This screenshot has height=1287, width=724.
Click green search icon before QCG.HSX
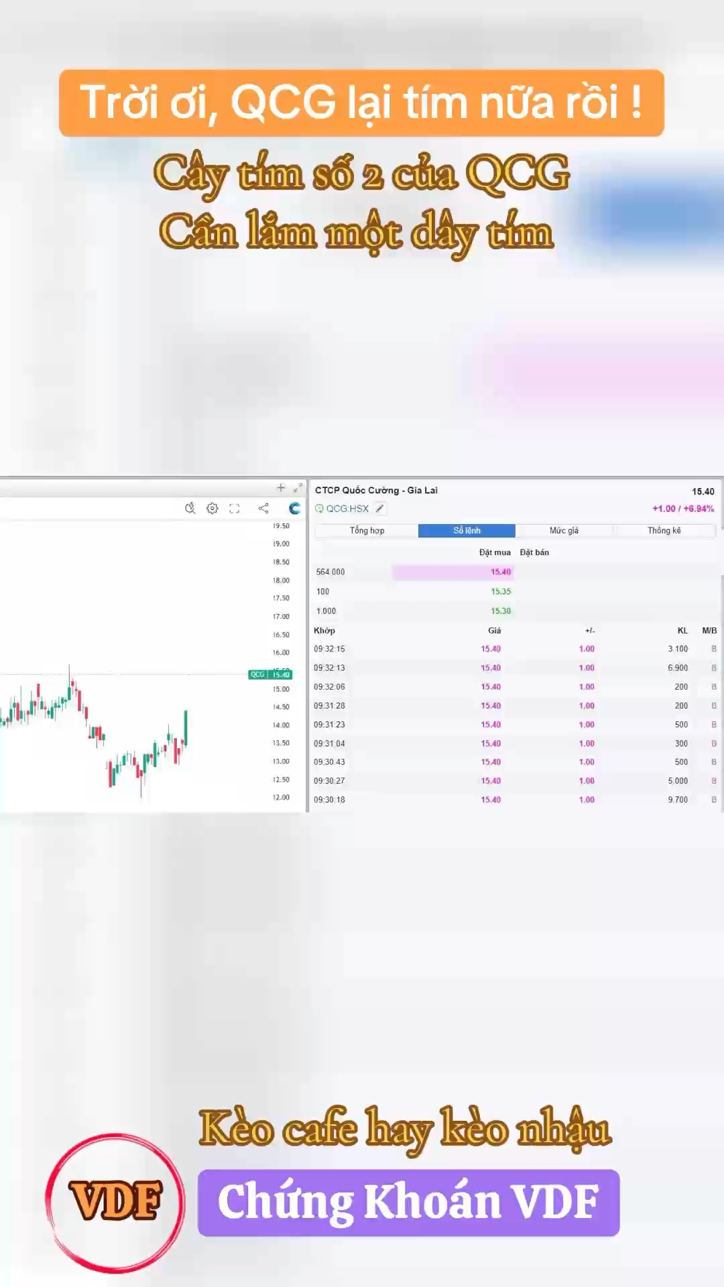(319, 509)
